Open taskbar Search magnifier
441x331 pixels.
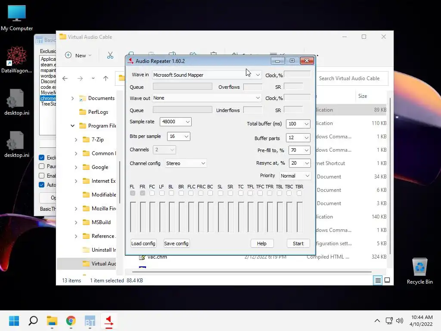33,321
